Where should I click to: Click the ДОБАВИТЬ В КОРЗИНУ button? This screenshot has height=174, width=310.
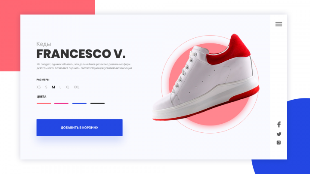point(80,128)
